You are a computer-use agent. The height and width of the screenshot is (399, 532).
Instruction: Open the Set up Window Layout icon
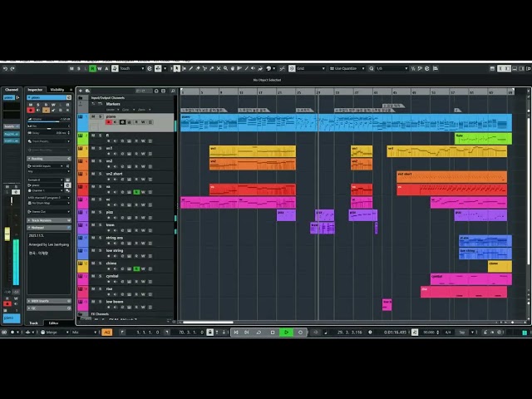pos(492,68)
